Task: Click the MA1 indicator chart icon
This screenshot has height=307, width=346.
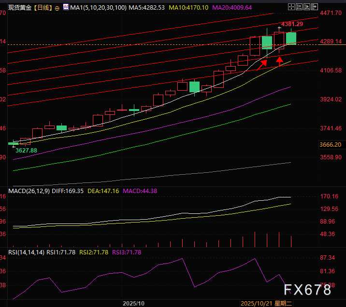Action: point(66,8)
